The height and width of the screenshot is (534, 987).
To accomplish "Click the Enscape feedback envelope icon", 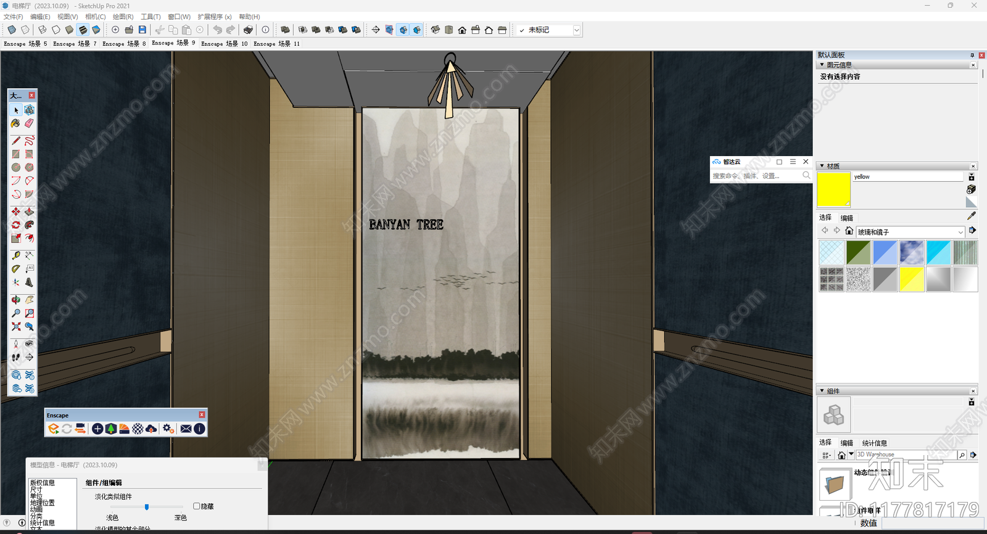I will [x=186, y=429].
